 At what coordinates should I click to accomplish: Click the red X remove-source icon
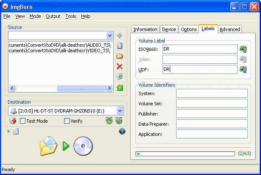click(x=120, y=66)
